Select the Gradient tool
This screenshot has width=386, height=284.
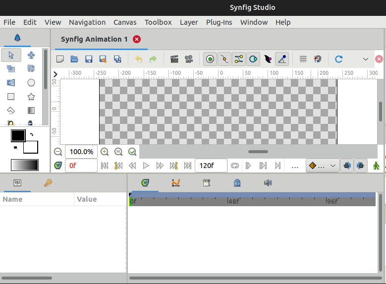pyautogui.click(x=31, y=110)
